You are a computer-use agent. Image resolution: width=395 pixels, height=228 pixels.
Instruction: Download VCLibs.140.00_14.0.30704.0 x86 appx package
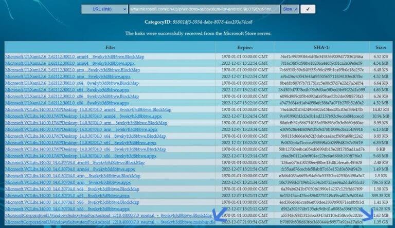coord(67,208)
